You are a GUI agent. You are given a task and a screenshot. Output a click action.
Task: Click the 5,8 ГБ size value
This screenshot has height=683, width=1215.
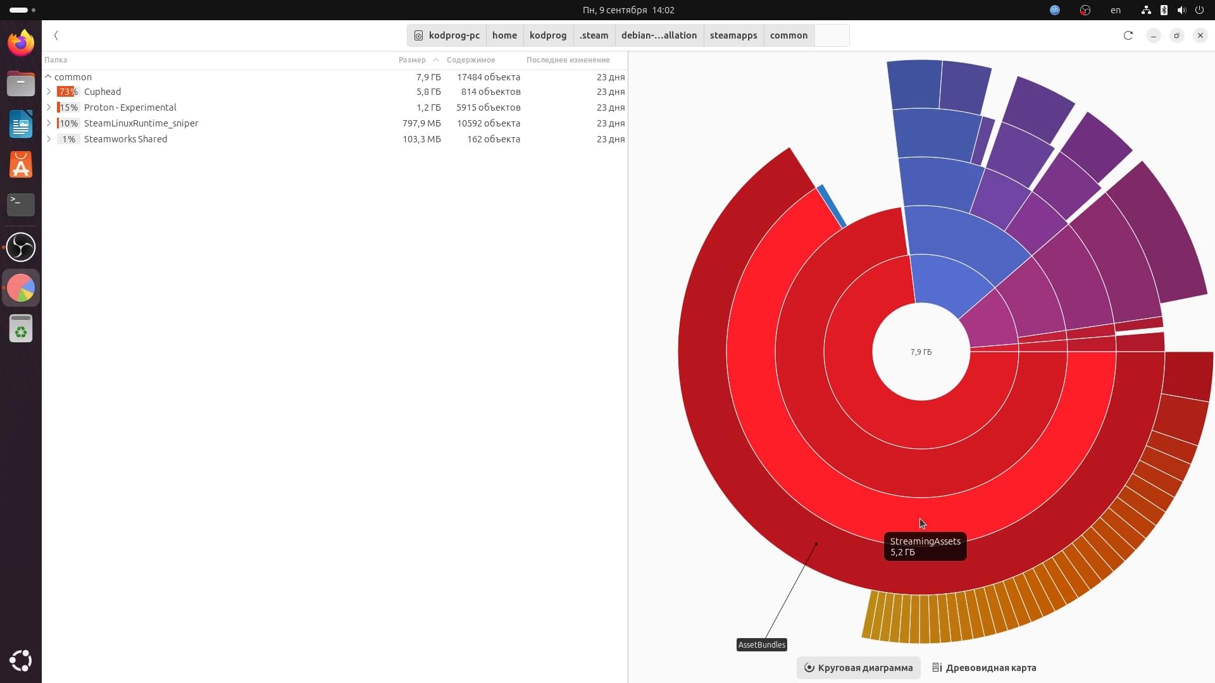click(428, 92)
